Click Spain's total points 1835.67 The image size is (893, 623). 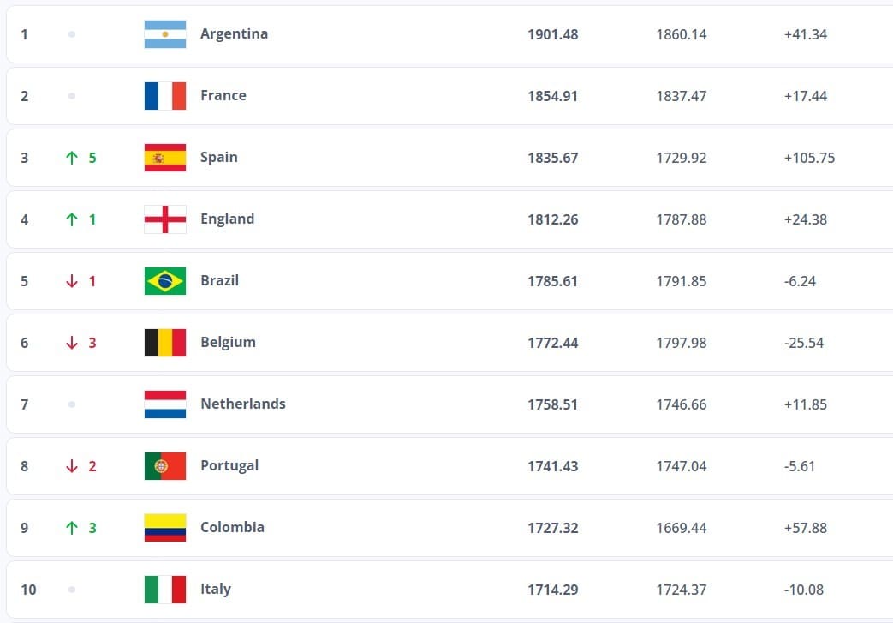pyautogui.click(x=552, y=158)
